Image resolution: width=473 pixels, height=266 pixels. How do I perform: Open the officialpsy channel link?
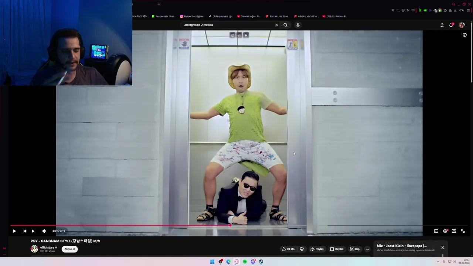pyautogui.click(x=47, y=248)
